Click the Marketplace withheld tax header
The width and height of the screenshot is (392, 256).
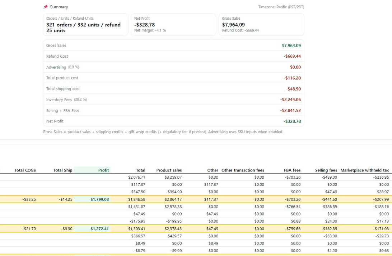point(365,170)
